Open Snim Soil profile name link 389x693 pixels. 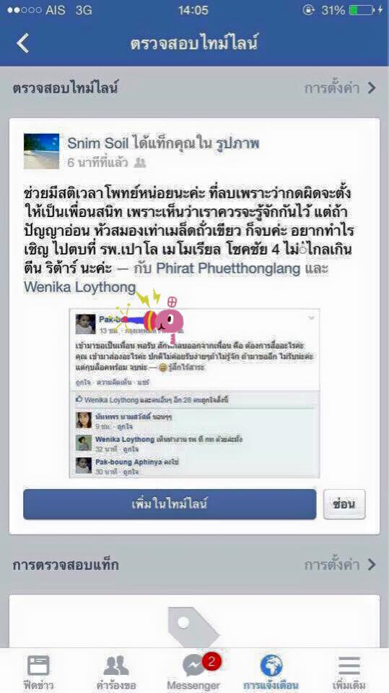(x=97, y=144)
